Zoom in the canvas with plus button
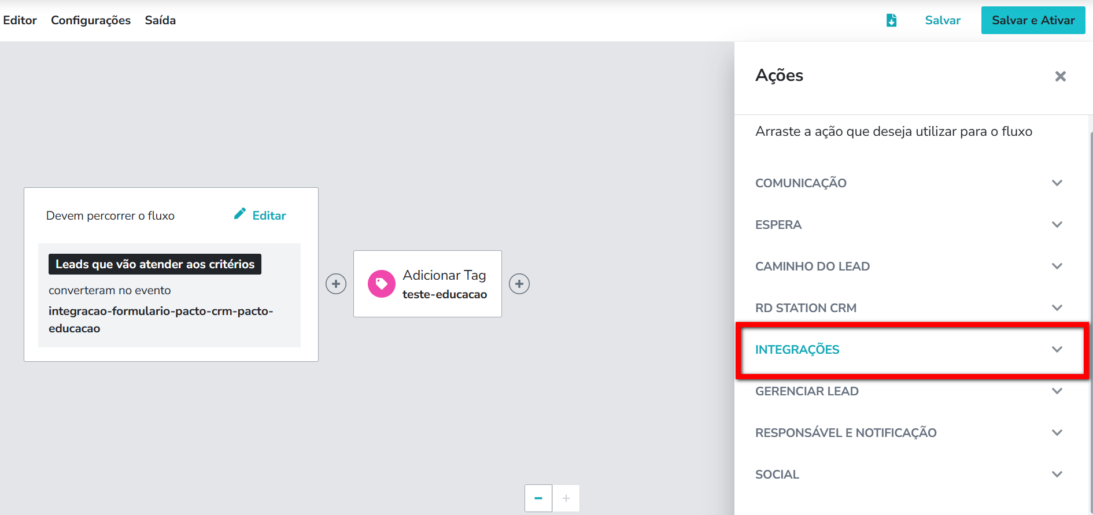 point(566,498)
